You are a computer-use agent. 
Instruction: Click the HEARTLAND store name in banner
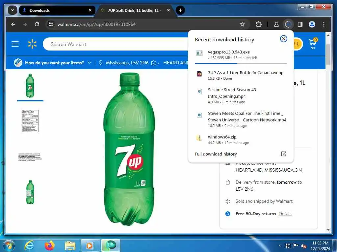[x=175, y=63]
